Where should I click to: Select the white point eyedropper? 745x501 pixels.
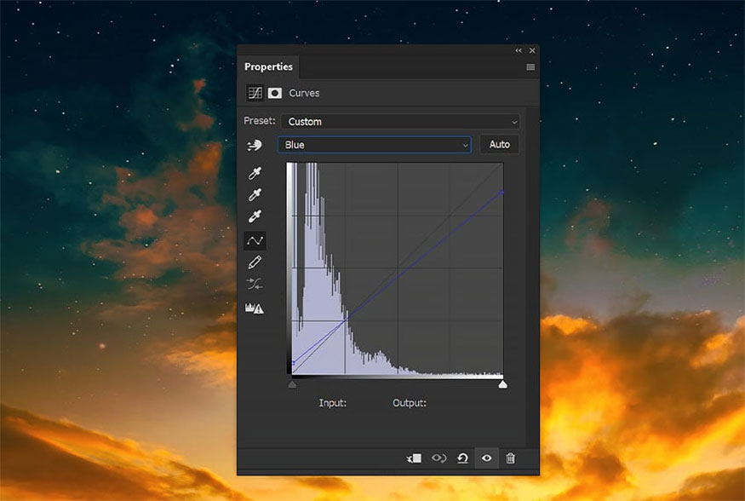pyautogui.click(x=255, y=216)
